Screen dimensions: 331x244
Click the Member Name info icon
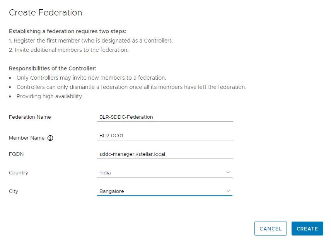tap(50, 138)
